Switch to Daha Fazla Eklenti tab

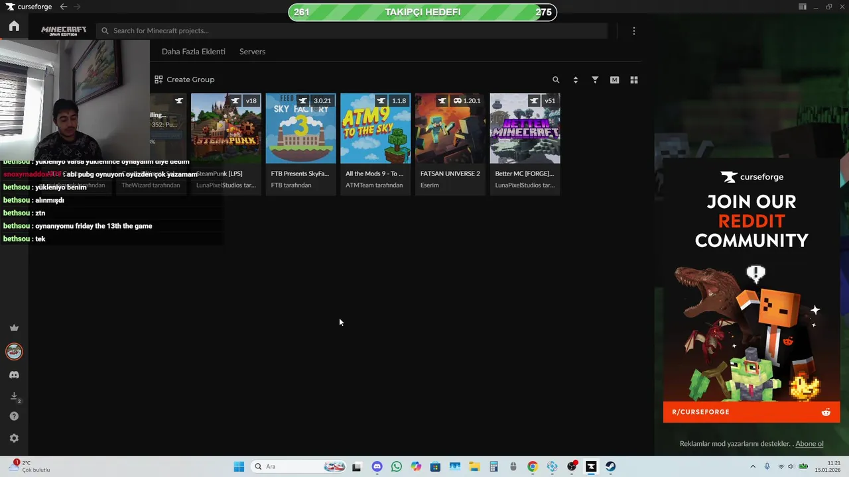pos(194,52)
